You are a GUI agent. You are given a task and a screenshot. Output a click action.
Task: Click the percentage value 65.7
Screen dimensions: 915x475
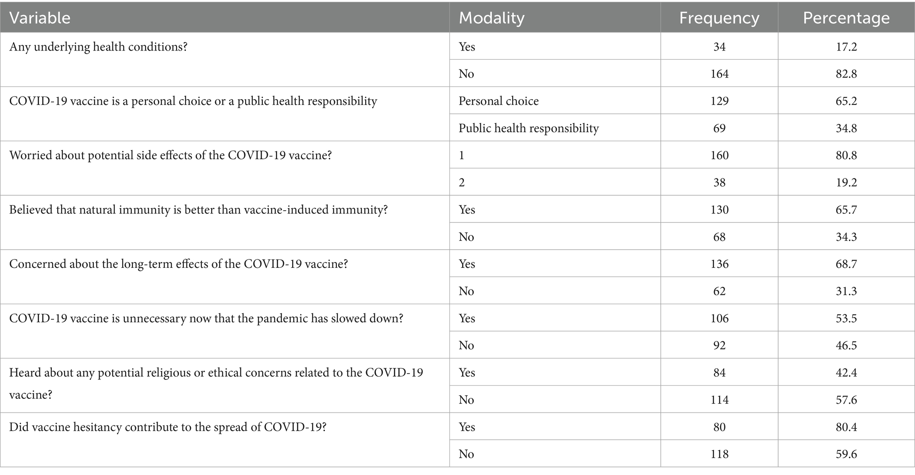846,209
